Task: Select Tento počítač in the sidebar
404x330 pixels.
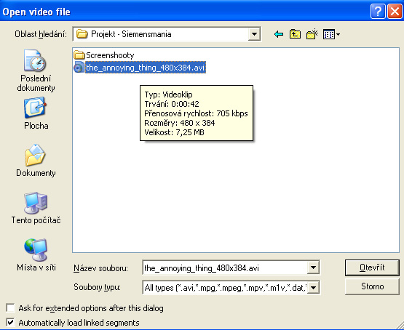Action: (36, 208)
